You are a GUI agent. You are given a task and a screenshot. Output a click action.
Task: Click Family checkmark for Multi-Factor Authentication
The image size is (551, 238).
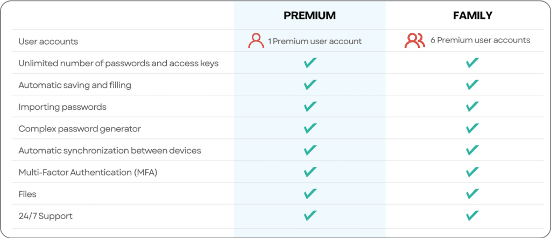coord(472,172)
